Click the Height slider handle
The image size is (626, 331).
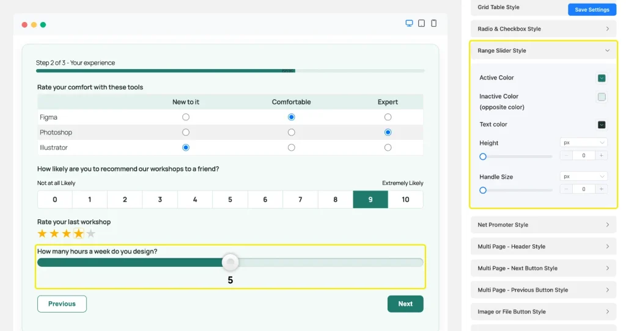(483, 156)
